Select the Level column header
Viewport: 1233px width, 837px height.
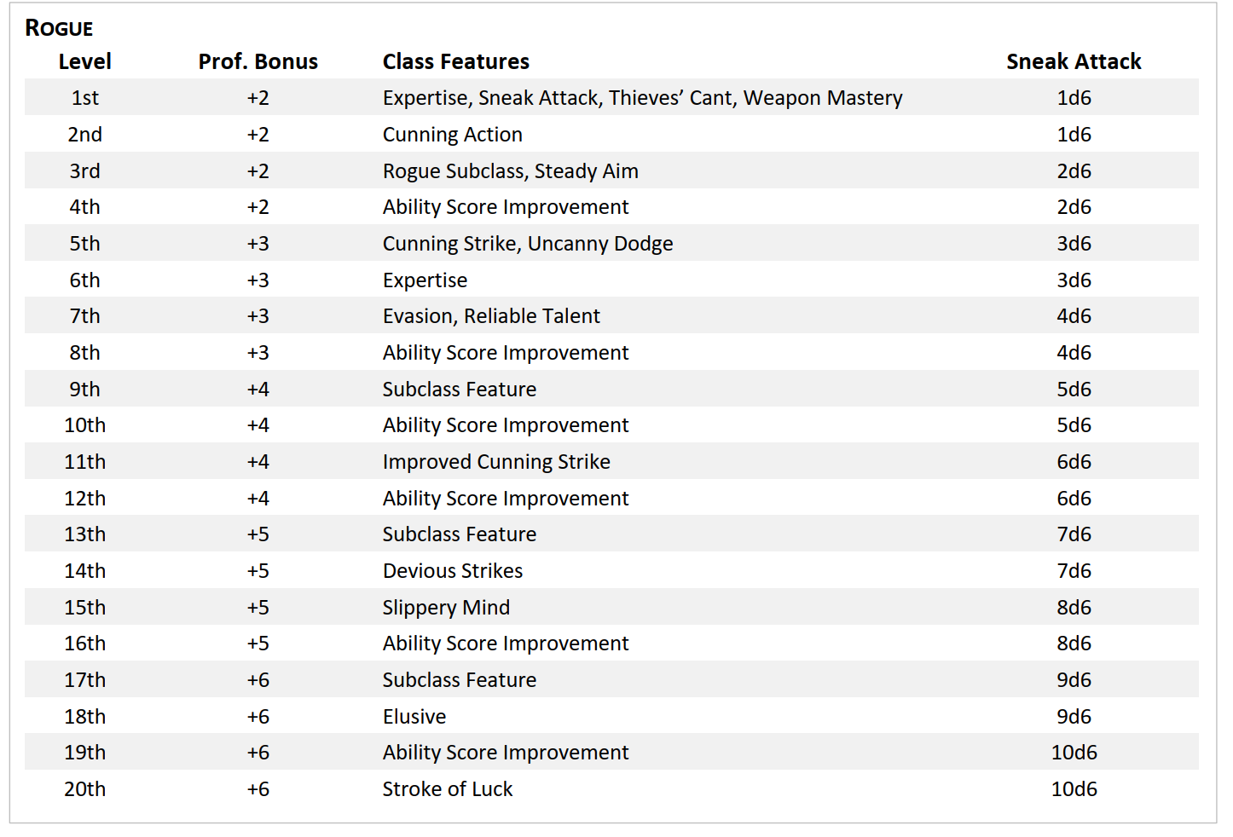point(85,61)
